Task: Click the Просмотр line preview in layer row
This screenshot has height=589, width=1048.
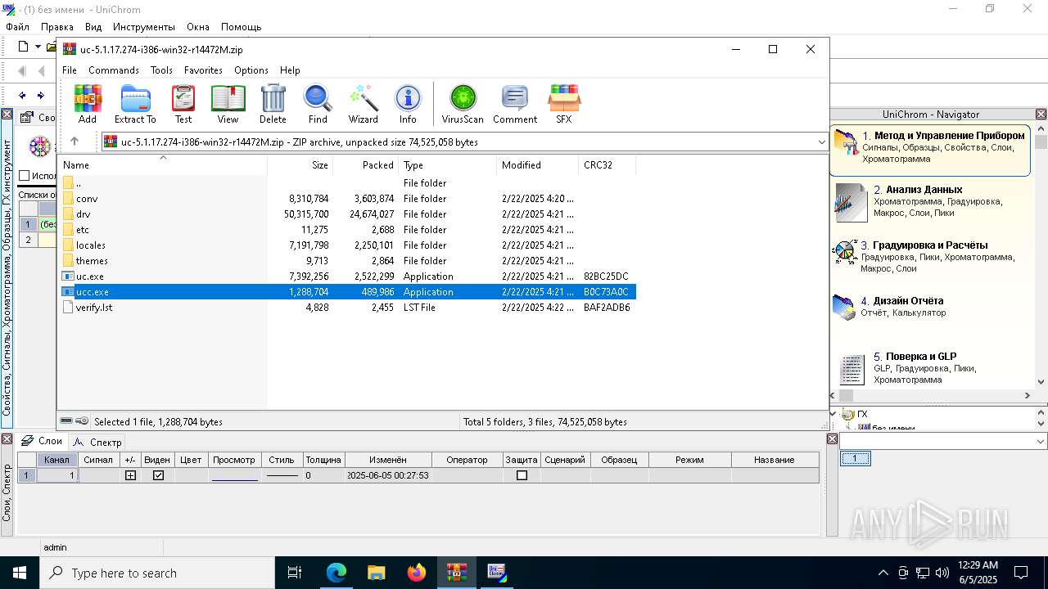Action: tap(234, 475)
